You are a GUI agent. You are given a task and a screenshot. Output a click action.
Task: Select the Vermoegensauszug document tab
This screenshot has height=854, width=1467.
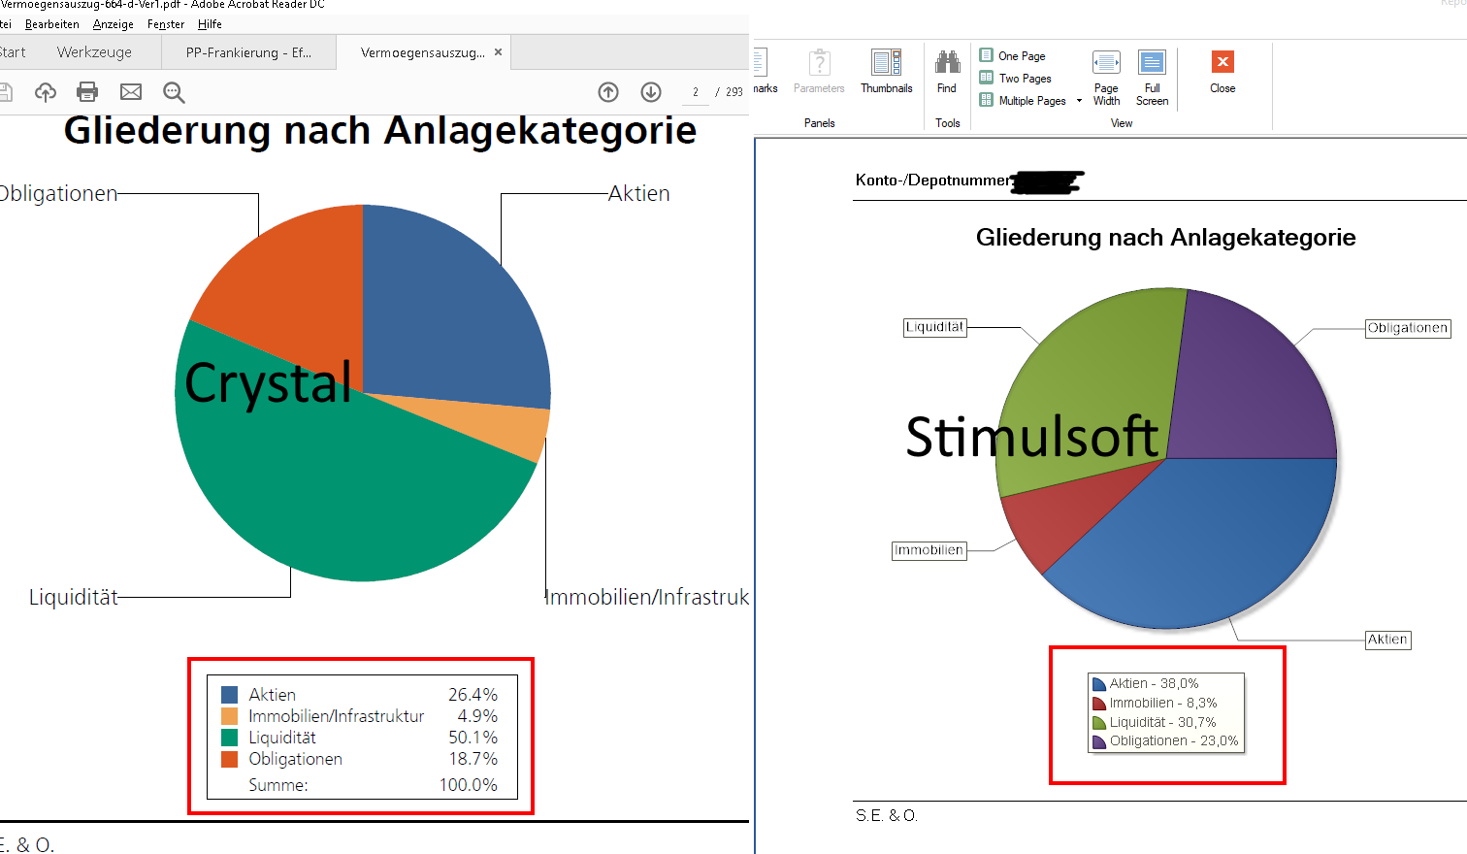point(423,52)
